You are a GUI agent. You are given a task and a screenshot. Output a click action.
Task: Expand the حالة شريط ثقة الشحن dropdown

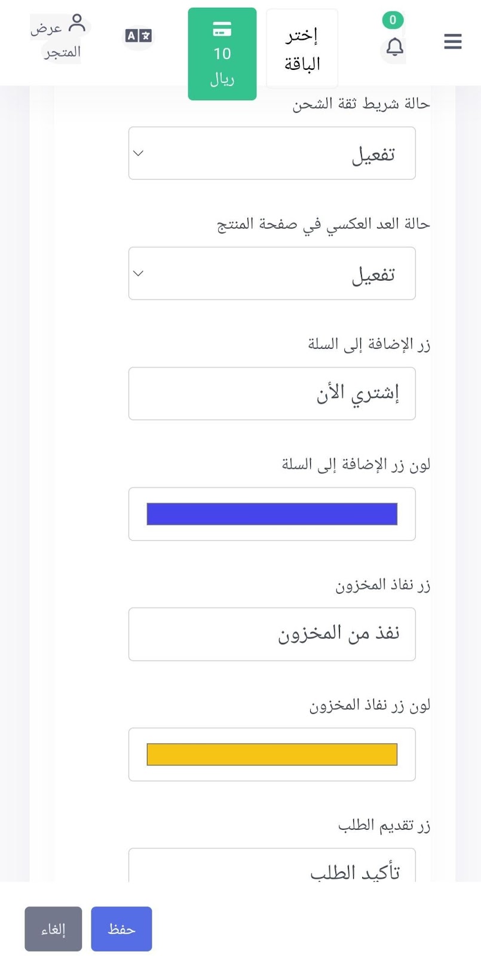(x=272, y=153)
